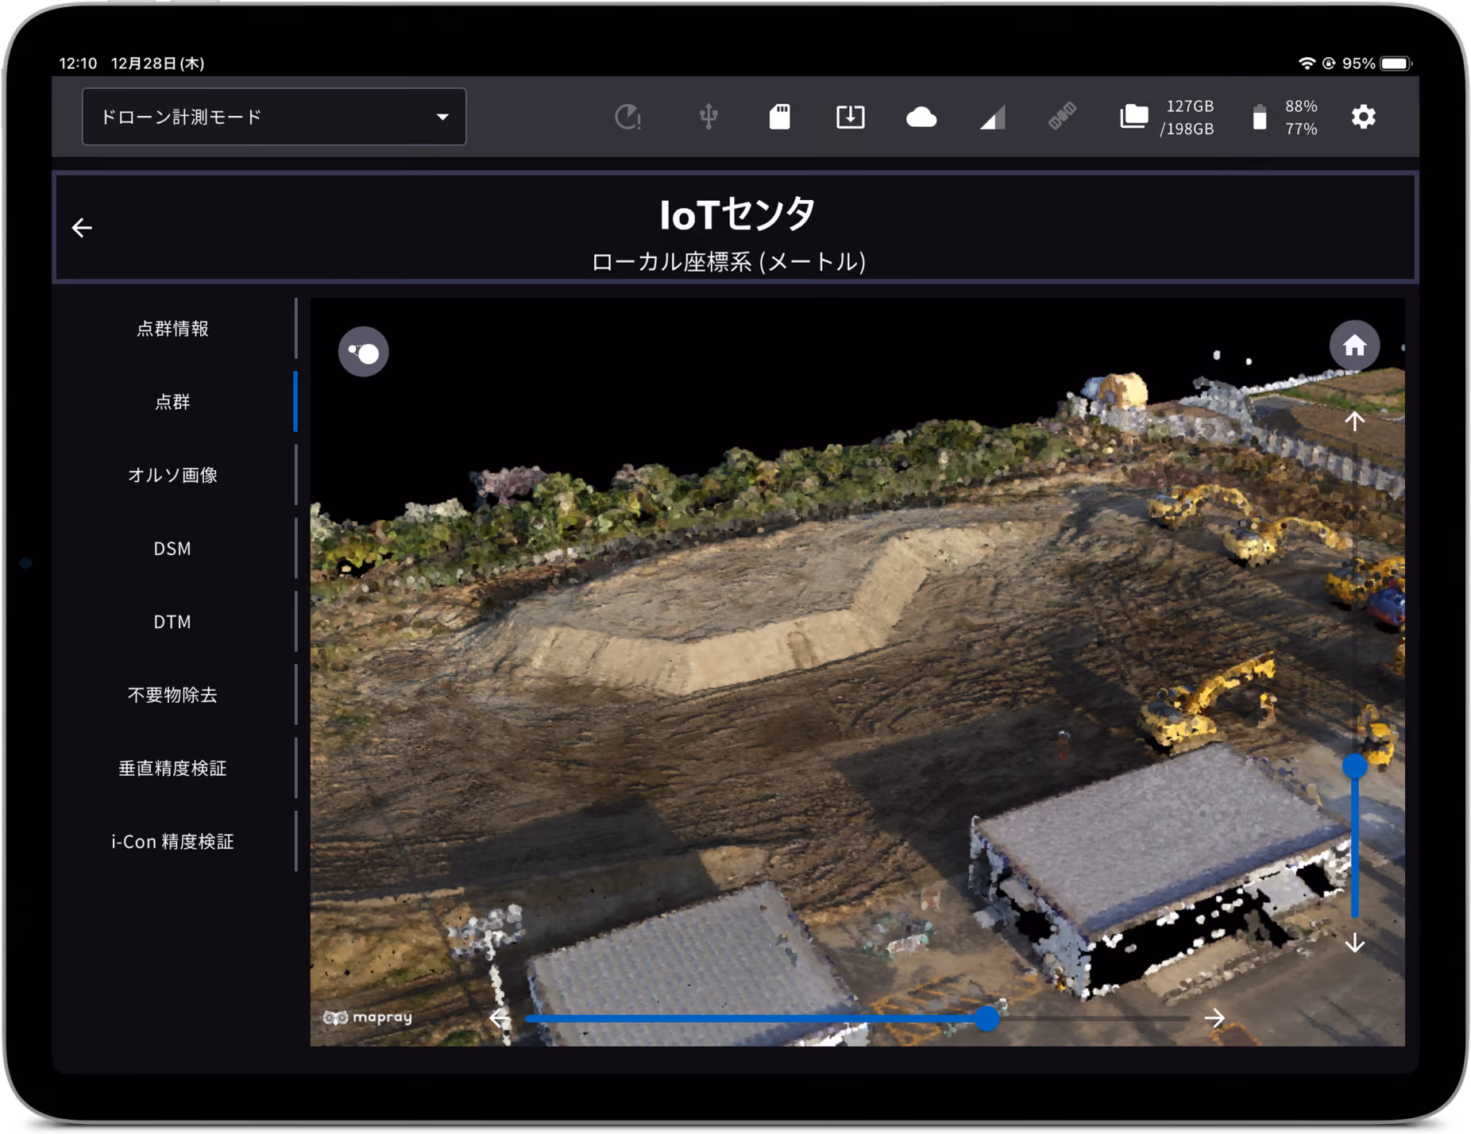This screenshot has height=1134, width=1471.
Task: Click the vertical tilt slider handle
Action: pyautogui.click(x=1354, y=766)
